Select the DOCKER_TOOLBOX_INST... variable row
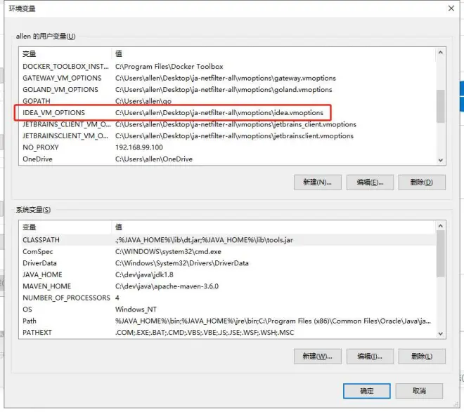Image resolution: width=464 pixels, height=412 pixels. point(228,67)
